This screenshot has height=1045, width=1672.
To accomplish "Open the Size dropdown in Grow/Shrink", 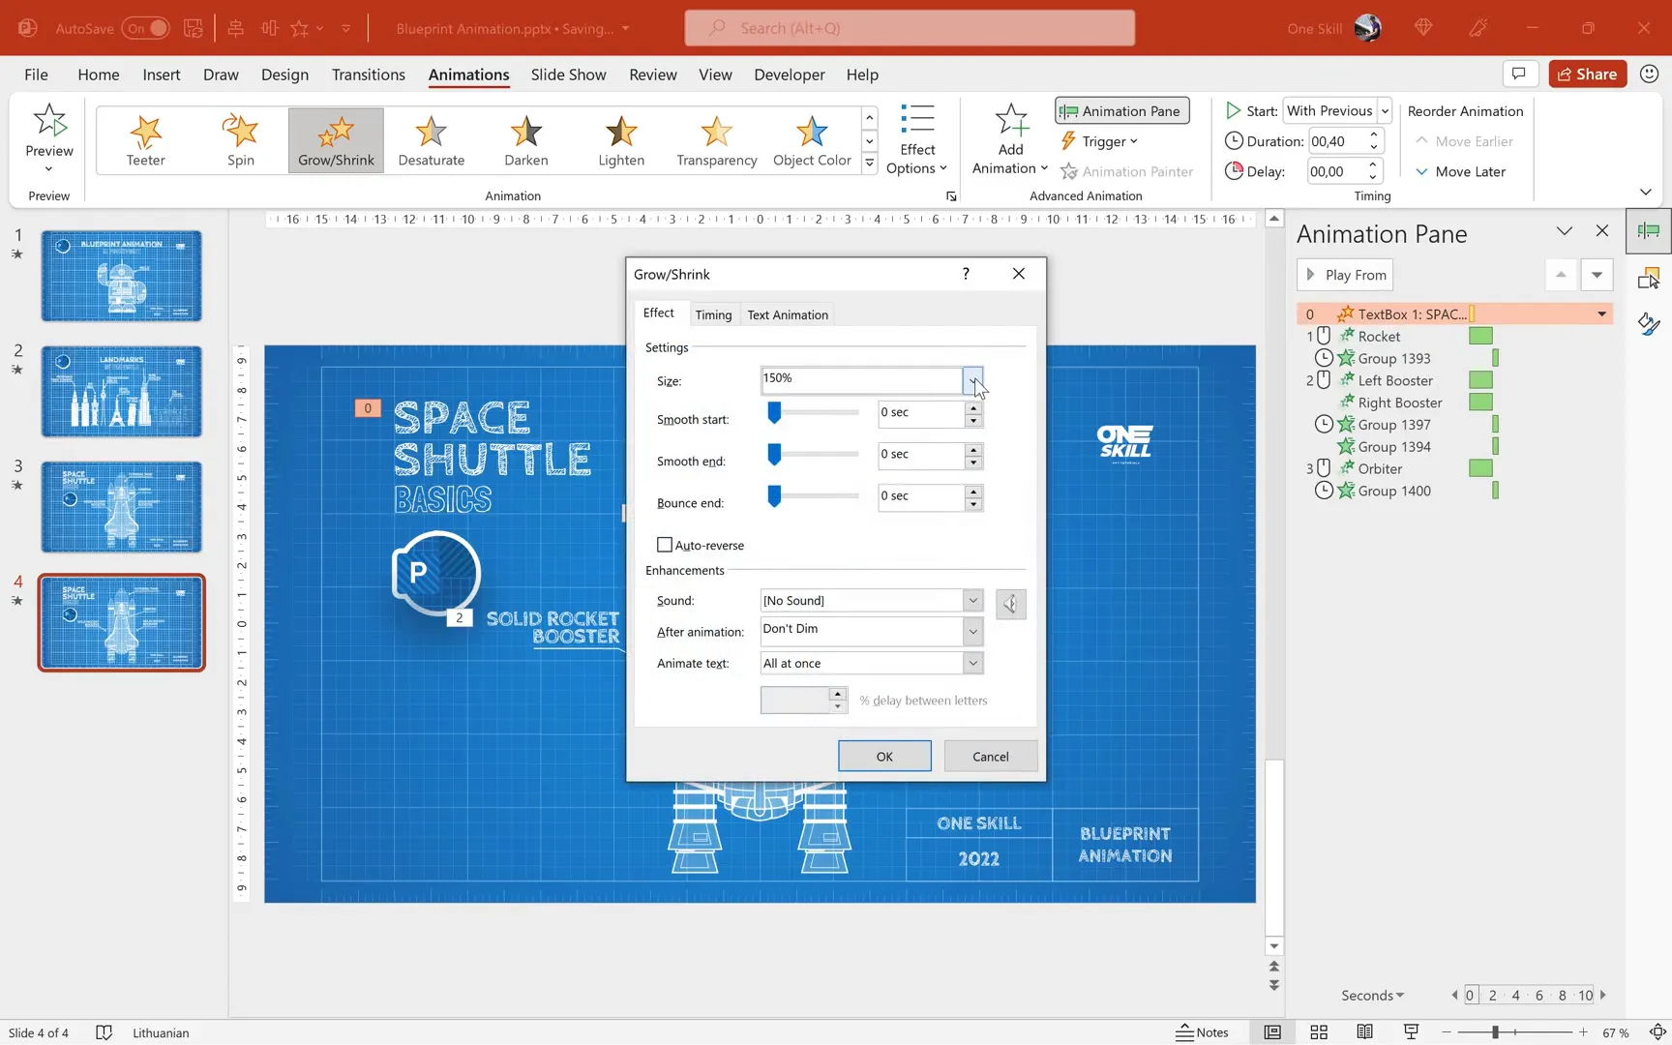I will click(x=972, y=380).
